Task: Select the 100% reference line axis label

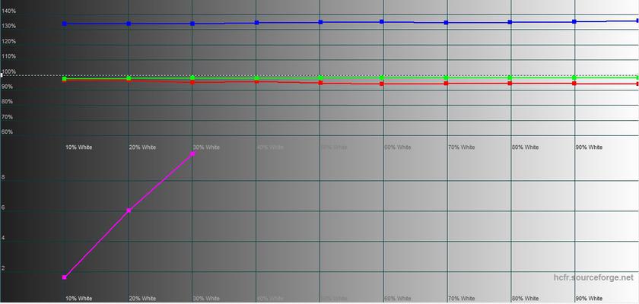Action: coord(8,72)
